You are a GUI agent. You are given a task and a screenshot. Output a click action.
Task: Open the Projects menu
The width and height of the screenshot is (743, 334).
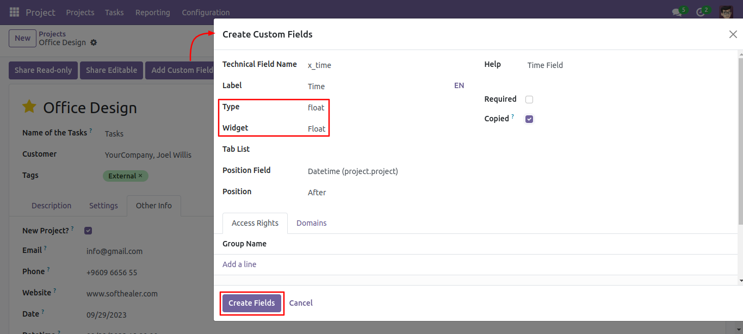tap(80, 12)
